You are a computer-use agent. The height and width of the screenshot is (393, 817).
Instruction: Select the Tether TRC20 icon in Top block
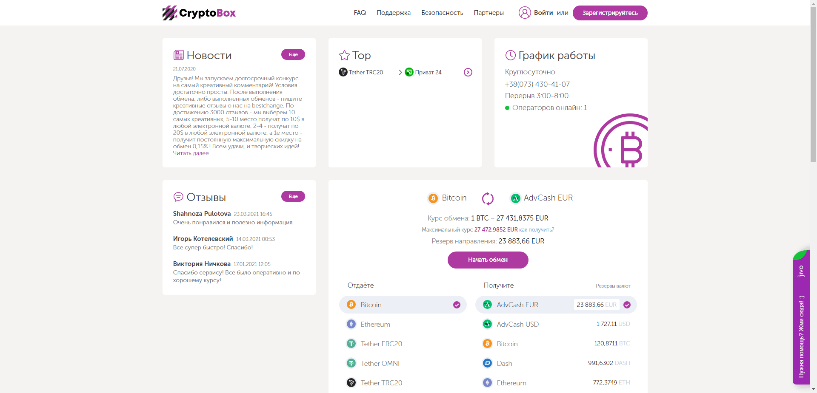point(343,72)
